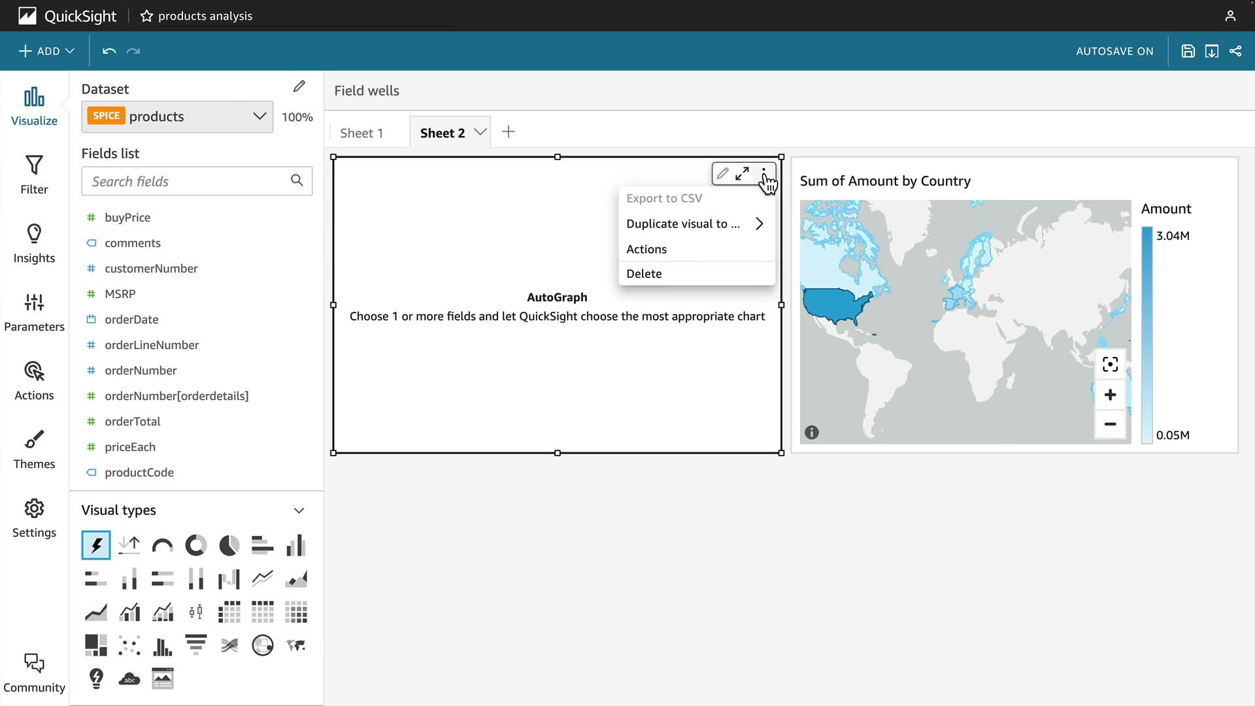Choose Delete from the visual menu
The image size is (1255, 706).
(644, 274)
